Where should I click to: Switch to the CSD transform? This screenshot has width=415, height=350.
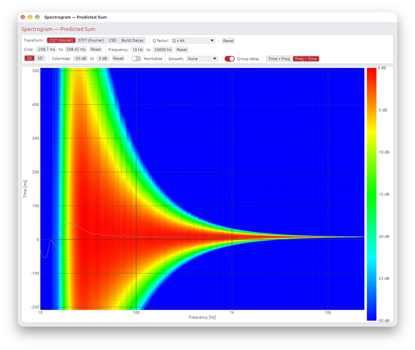[x=113, y=40]
